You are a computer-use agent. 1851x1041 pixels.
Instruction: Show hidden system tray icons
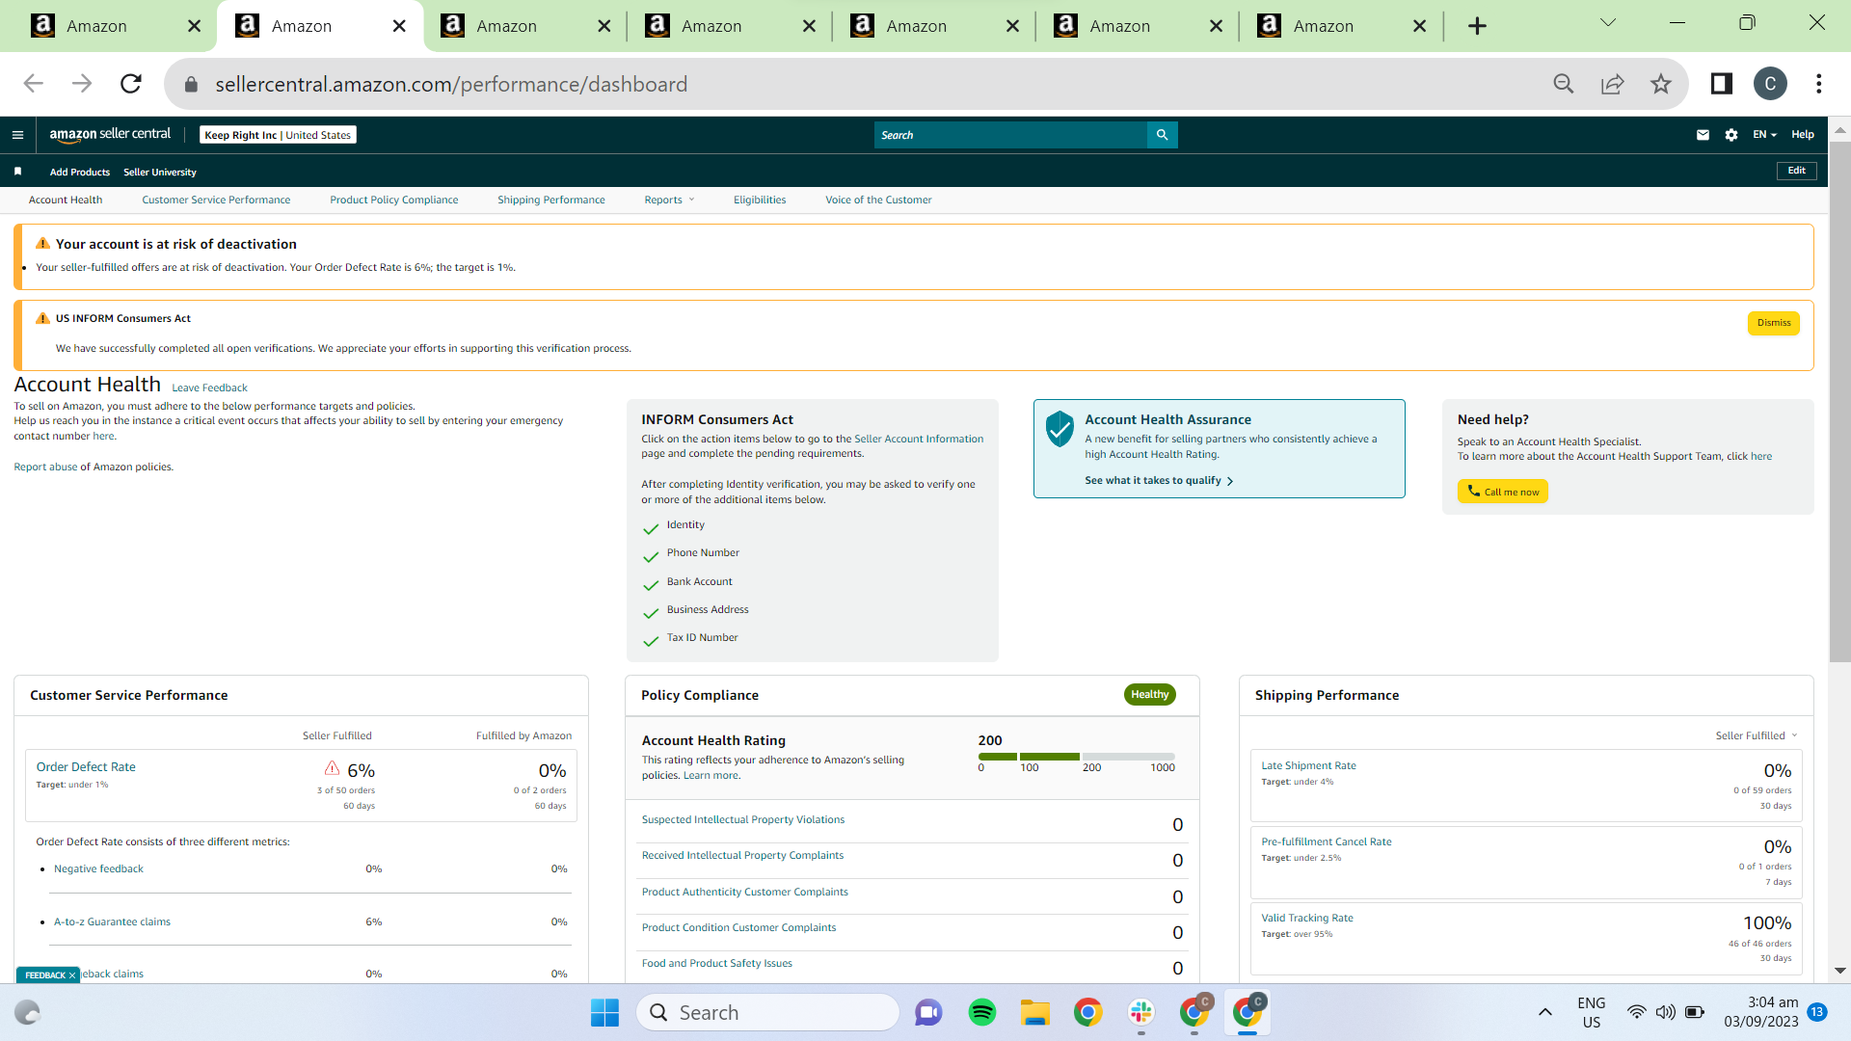[x=1544, y=1012]
